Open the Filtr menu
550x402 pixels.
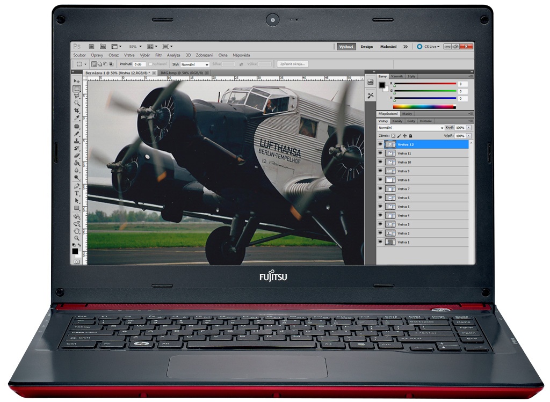(158, 55)
